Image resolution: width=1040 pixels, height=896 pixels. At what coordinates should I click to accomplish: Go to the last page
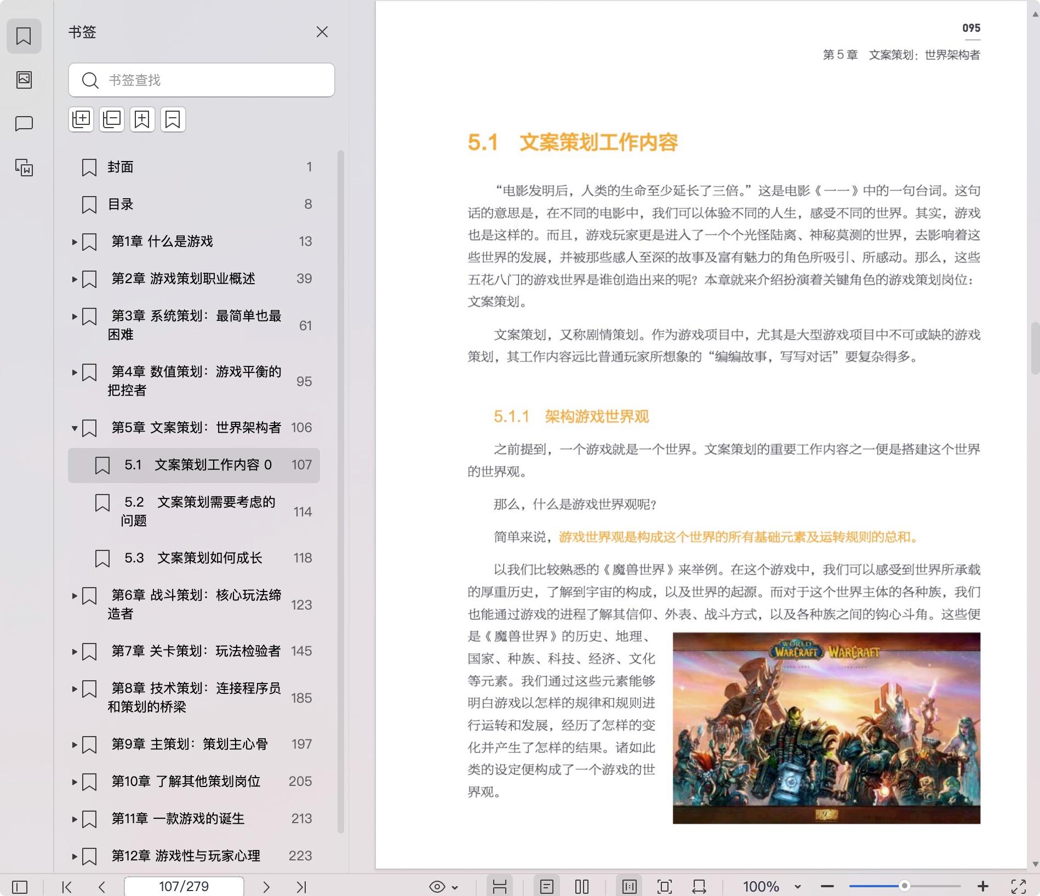tap(301, 887)
